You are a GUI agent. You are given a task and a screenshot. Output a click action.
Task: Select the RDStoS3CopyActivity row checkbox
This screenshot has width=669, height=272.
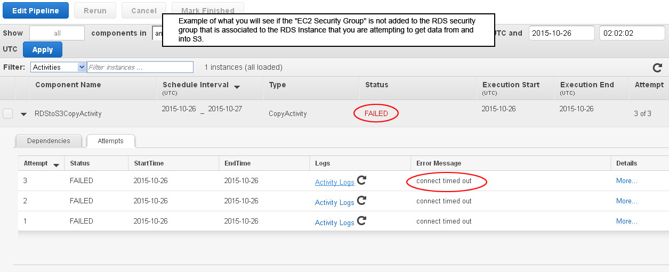pos(8,113)
